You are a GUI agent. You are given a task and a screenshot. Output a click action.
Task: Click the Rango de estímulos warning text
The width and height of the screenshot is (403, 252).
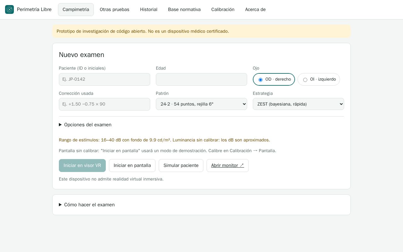[x=164, y=140]
